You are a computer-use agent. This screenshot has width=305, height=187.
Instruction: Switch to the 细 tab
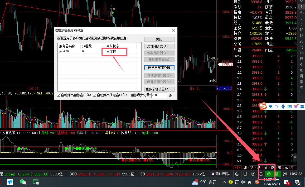tap(245, 168)
